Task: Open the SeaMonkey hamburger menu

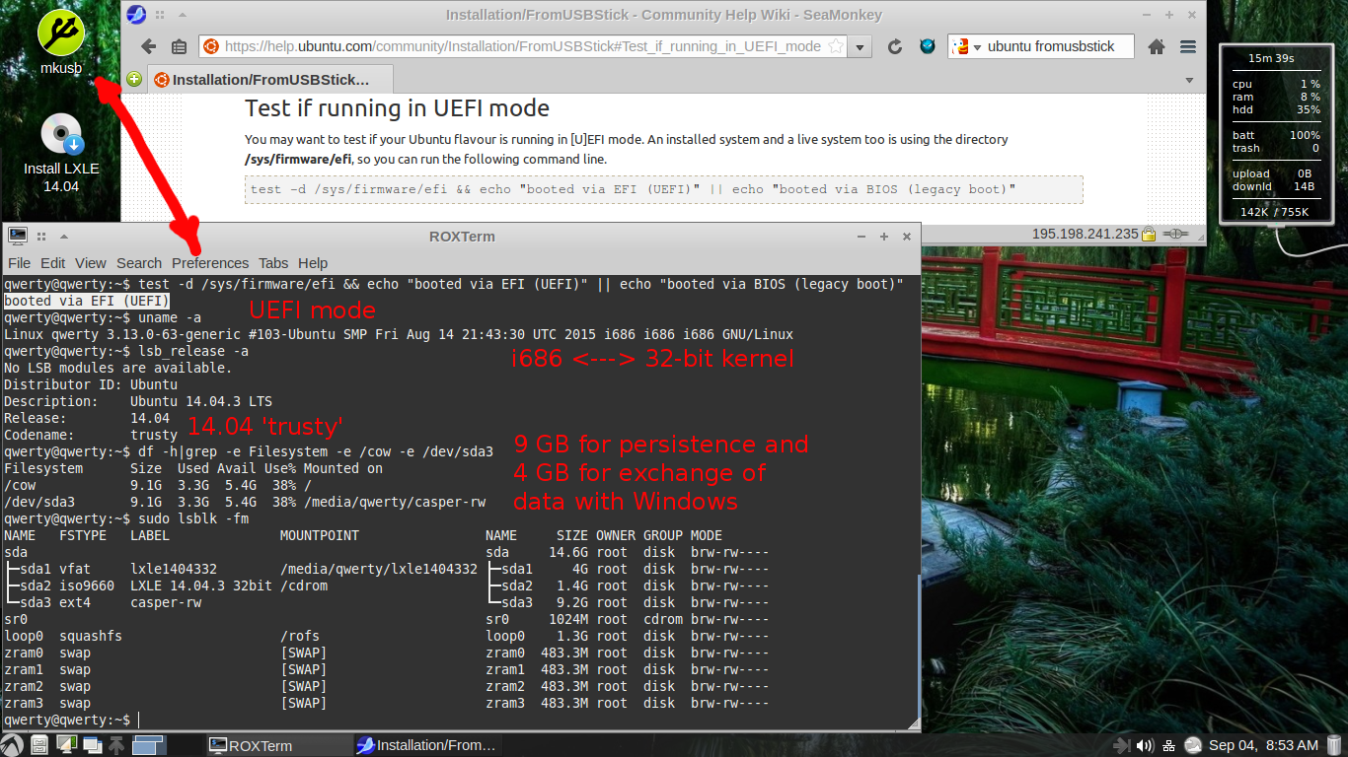Action: pyautogui.click(x=1188, y=46)
